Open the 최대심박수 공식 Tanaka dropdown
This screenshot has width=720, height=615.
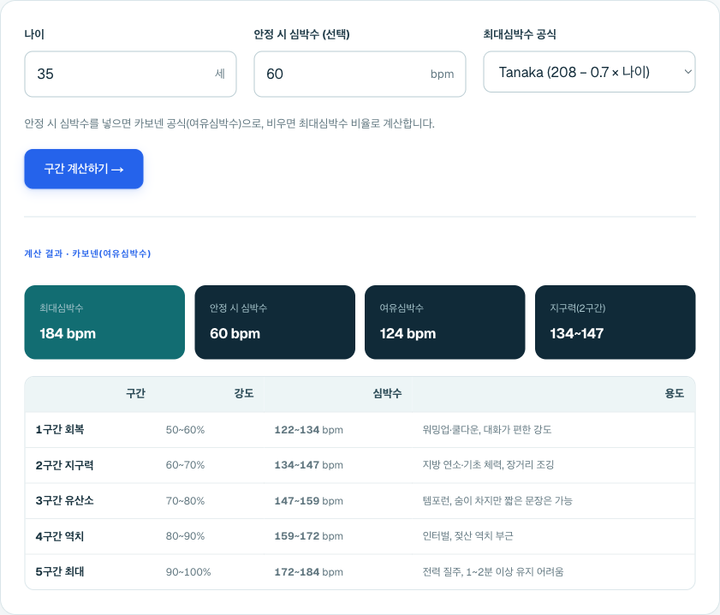pyautogui.click(x=589, y=72)
